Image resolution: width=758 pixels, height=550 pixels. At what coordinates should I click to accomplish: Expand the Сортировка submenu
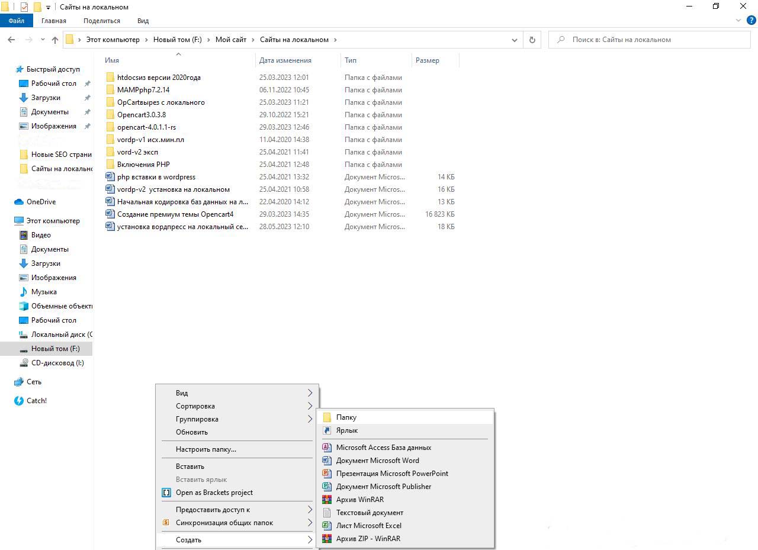[310, 406]
